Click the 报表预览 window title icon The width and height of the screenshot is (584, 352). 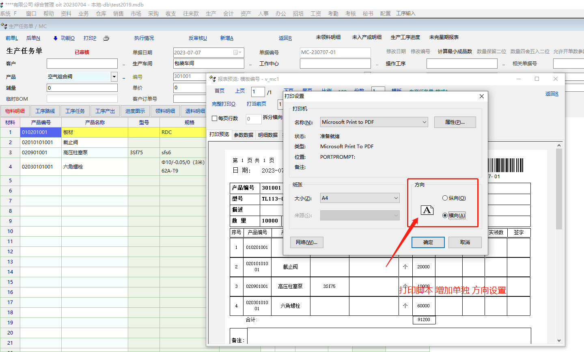click(x=213, y=79)
